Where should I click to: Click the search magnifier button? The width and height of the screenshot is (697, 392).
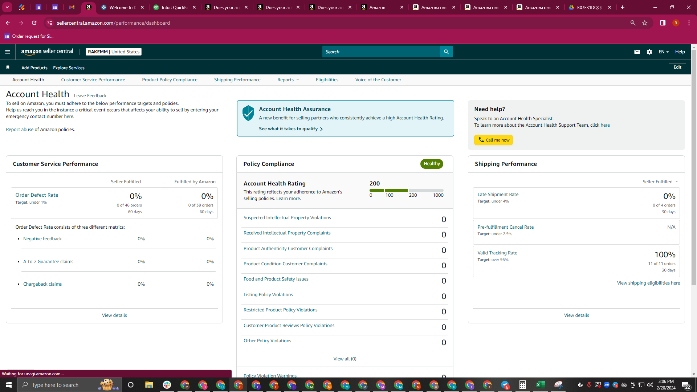tap(446, 52)
